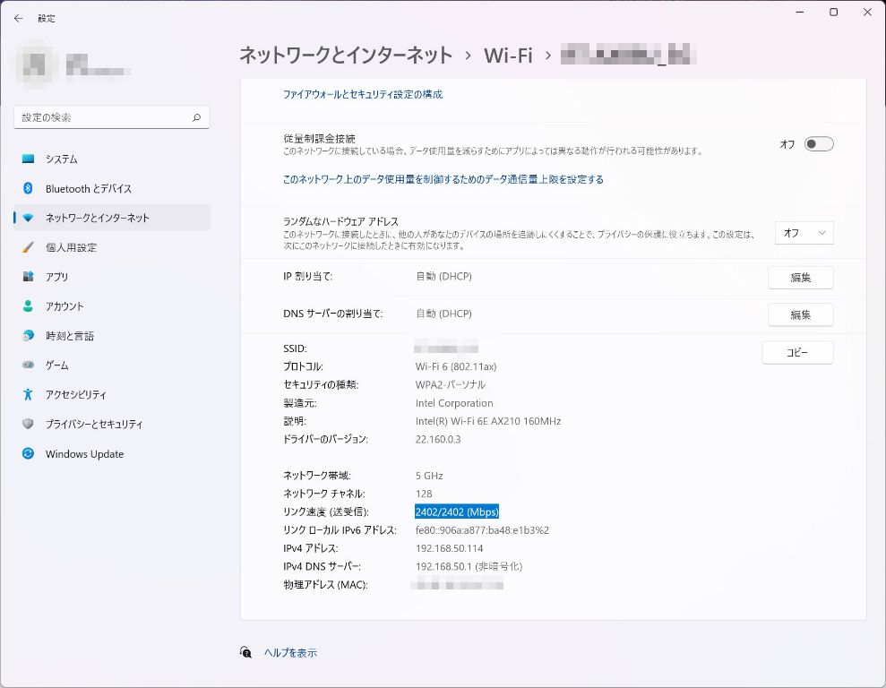
Task: Click the link-local IPv6 address value
Action: pyautogui.click(x=482, y=529)
